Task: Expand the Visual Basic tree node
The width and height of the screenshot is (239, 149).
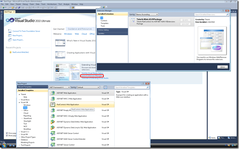Action: point(19,100)
